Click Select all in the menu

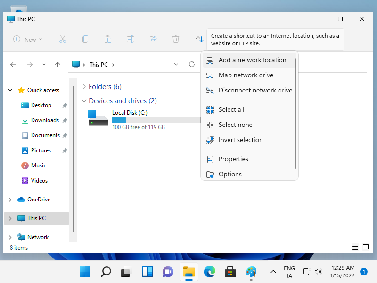(x=231, y=109)
